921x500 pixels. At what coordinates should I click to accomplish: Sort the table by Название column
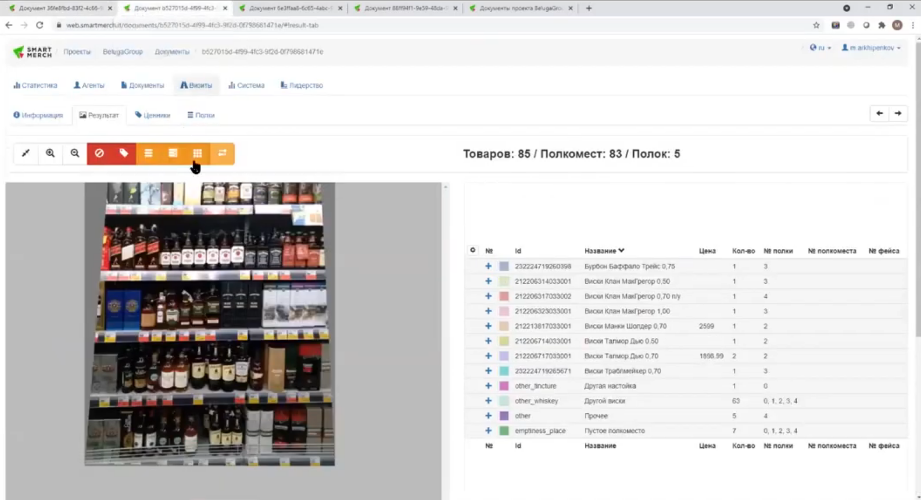(604, 251)
